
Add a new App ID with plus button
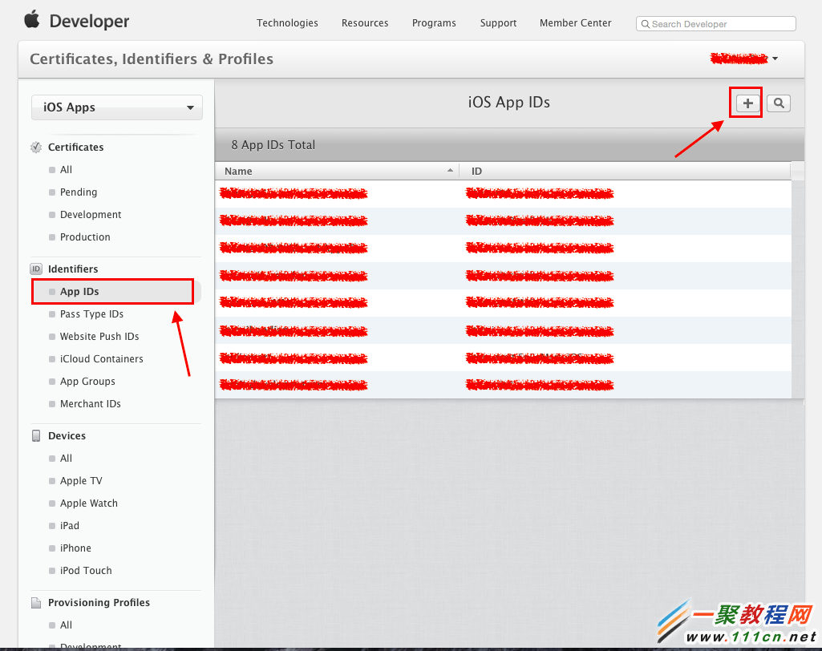[747, 103]
